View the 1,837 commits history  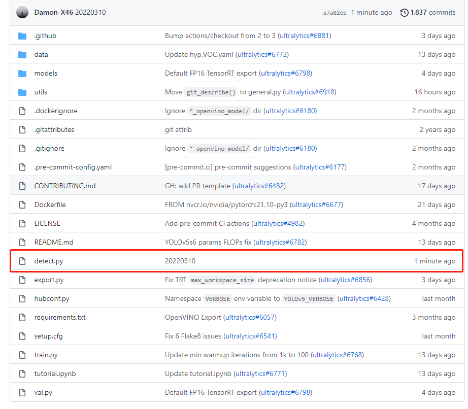(433, 13)
